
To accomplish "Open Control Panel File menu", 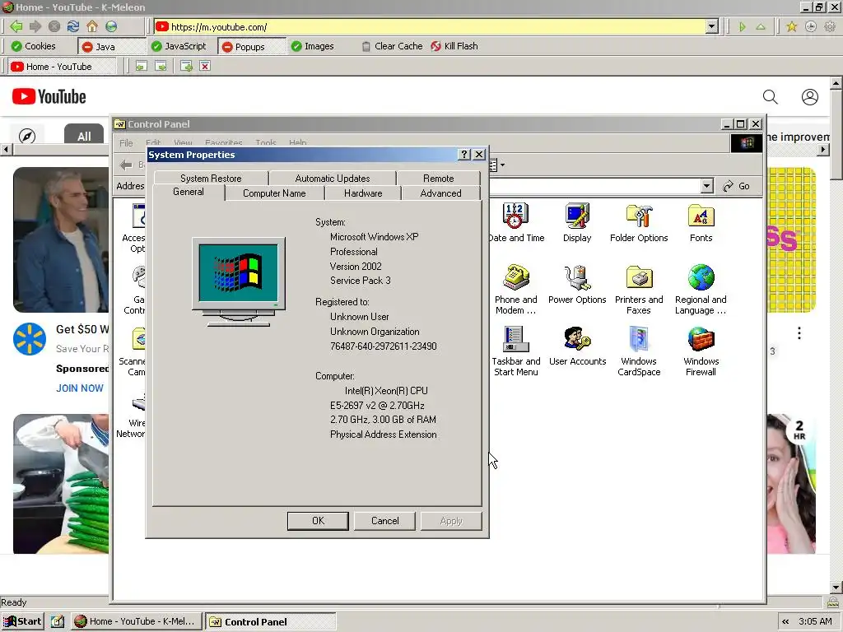I will (126, 143).
